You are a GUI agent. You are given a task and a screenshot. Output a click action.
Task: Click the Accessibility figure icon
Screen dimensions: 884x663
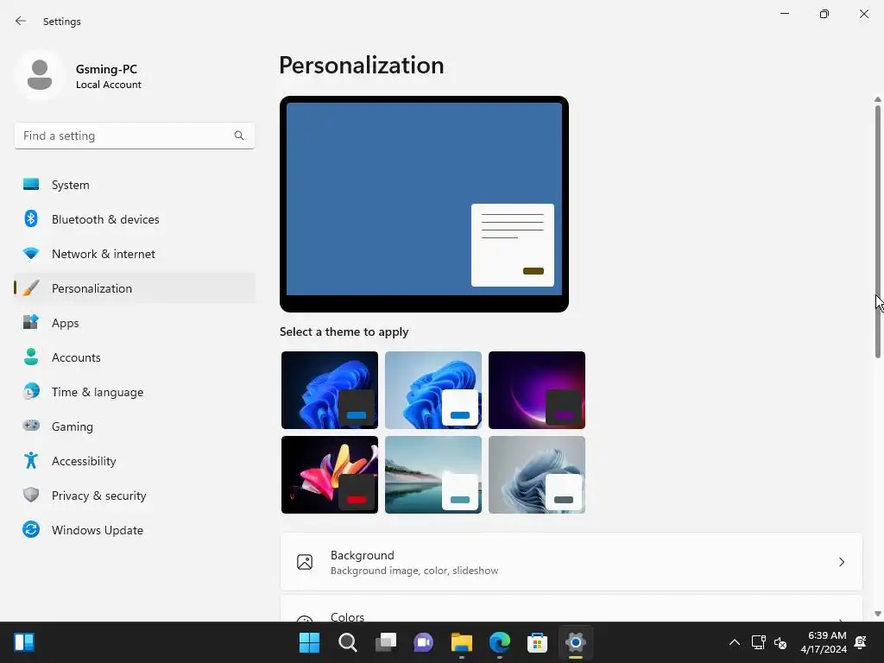click(31, 461)
